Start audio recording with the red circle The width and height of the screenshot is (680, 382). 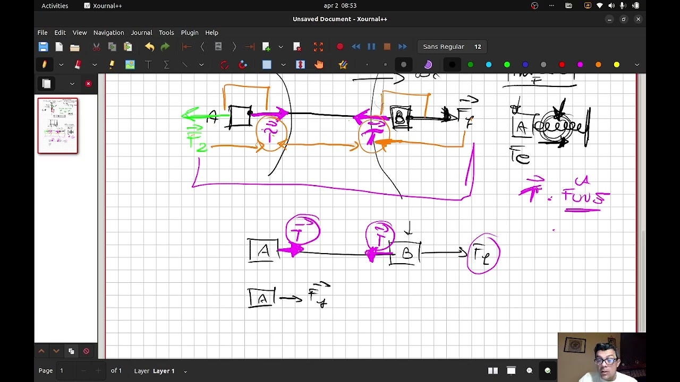coord(340,47)
